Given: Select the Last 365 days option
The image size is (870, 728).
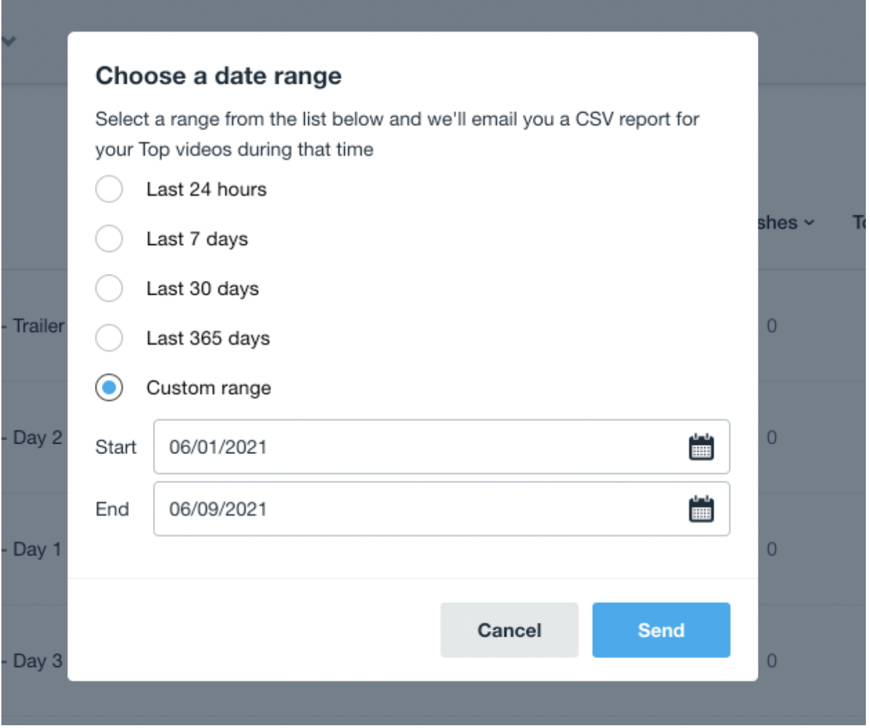Looking at the screenshot, I should [x=109, y=338].
